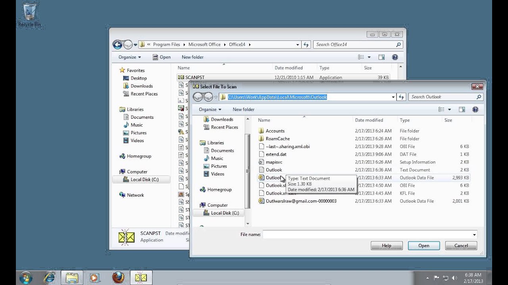
Task: Sort by Date modified column in dialog
Action: click(369, 120)
